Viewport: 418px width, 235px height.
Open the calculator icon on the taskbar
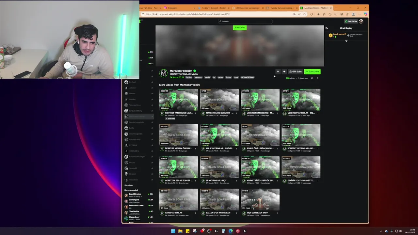coord(223,231)
